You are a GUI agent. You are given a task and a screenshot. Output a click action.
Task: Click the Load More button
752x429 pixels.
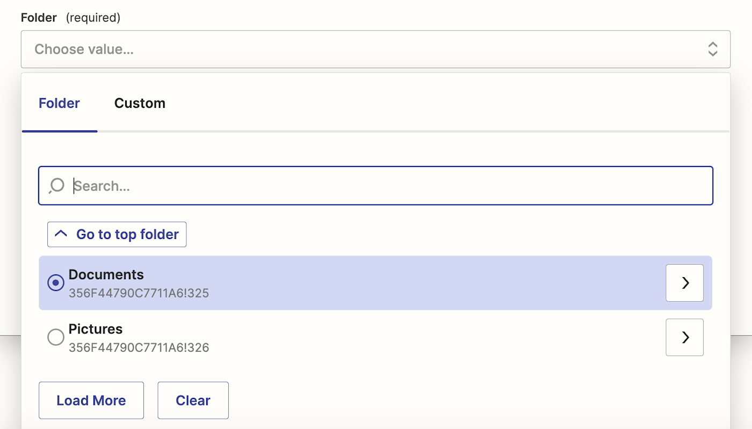click(91, 401)
